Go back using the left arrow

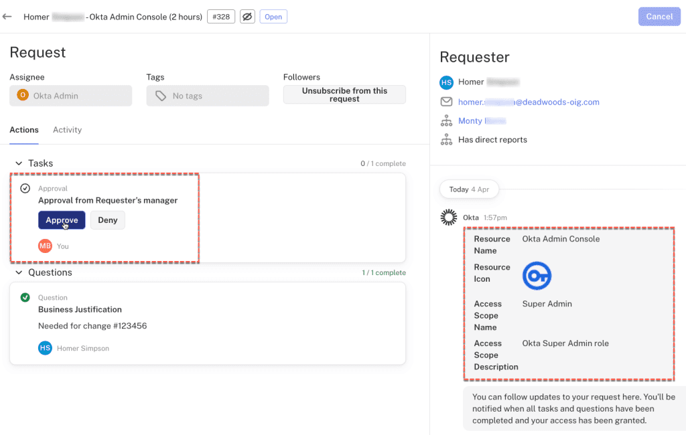click(7, 17)
